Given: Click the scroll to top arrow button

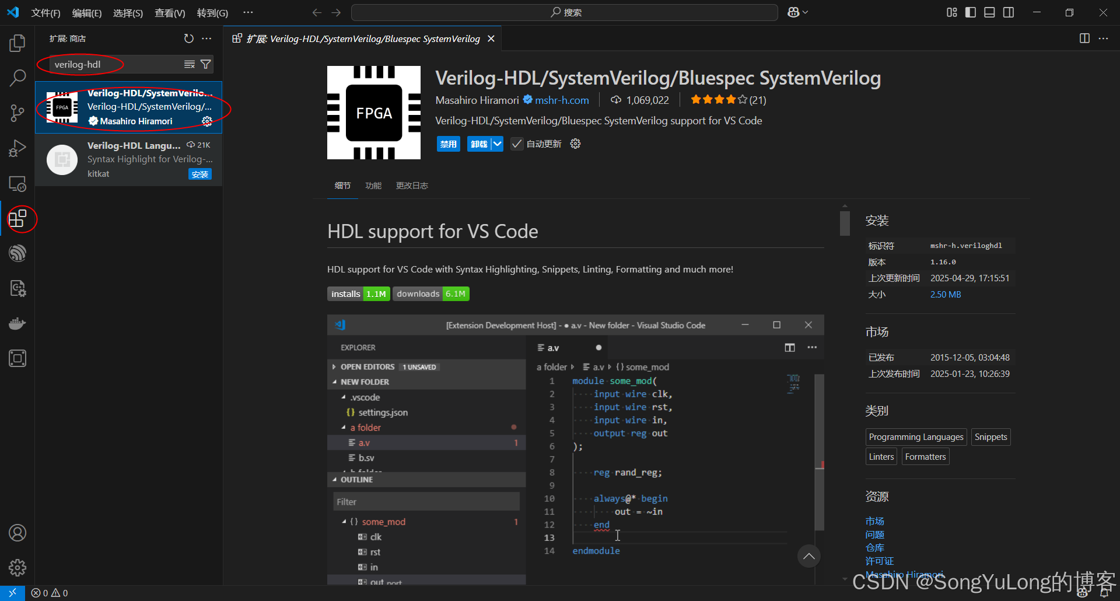Looking at the screenshot, I should 809,556.
